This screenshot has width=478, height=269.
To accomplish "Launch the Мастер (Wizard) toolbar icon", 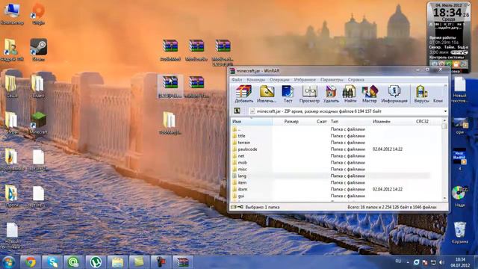I will click(370, 94).
